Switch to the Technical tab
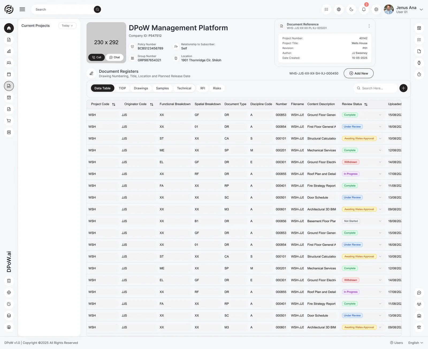428x349 pixels. tap(184, 88)
